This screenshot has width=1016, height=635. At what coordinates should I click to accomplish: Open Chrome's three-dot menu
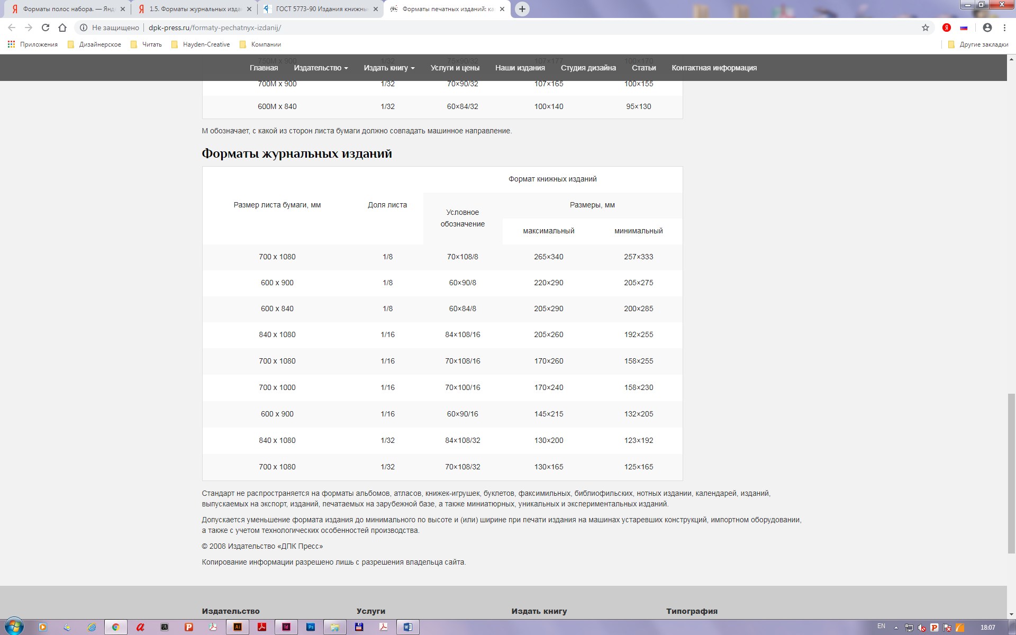point(1004,28)
